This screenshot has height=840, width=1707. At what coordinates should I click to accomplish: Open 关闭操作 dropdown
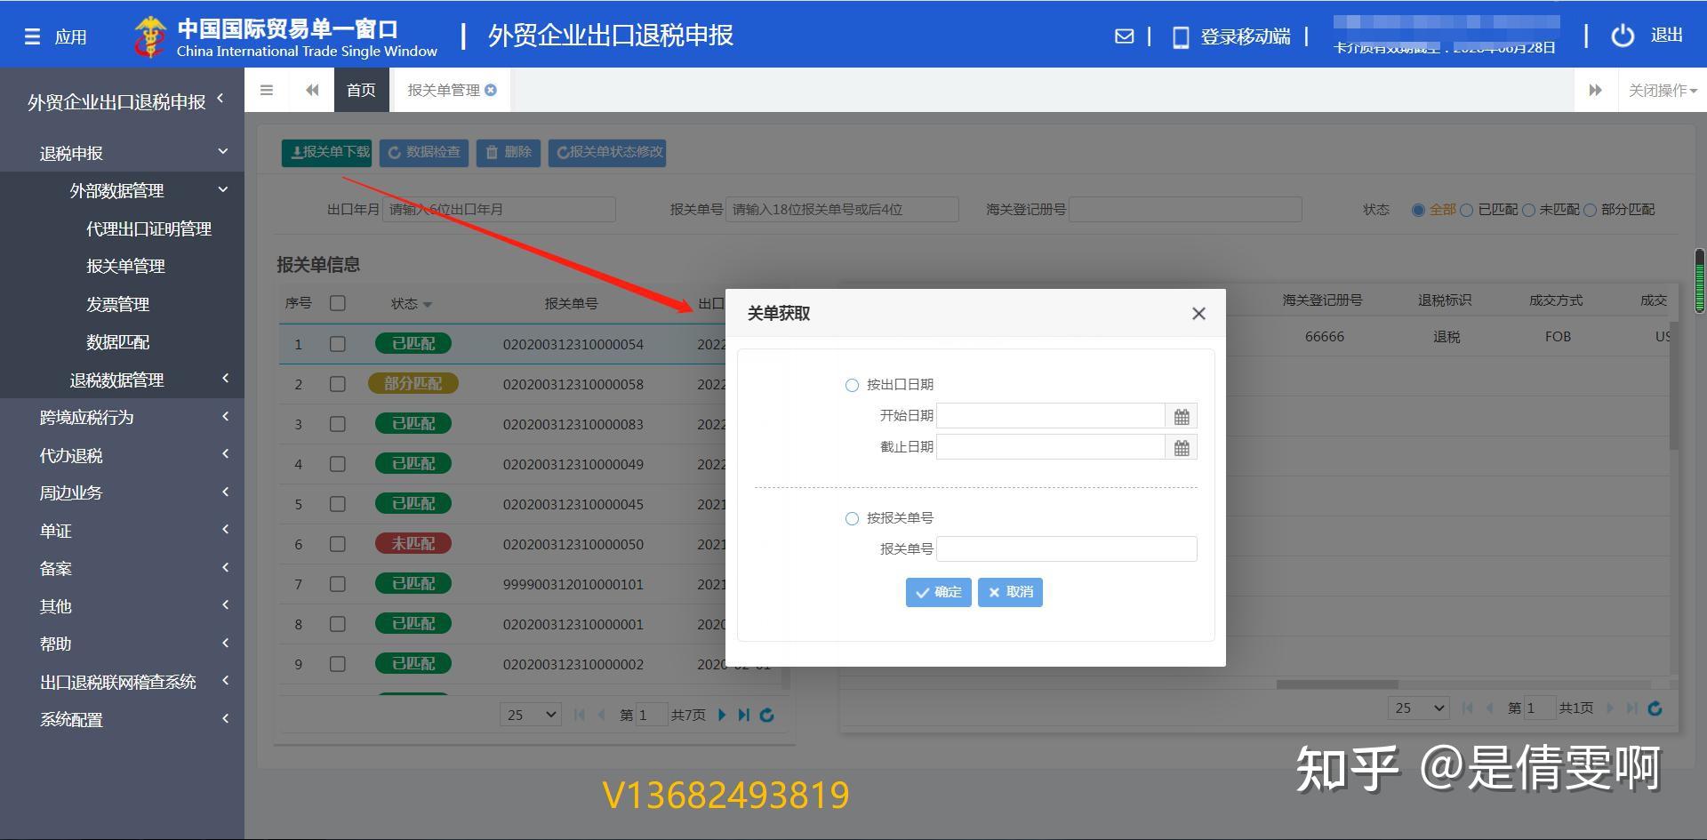pyautogui.click(x=1663, y=90)
